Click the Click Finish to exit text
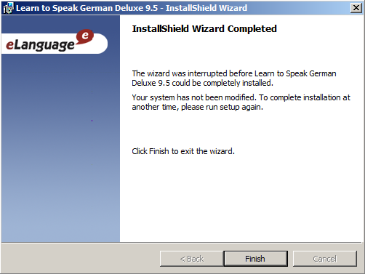Image resolution: width=365 pixels, height=274 pixels. pos(183,151)
